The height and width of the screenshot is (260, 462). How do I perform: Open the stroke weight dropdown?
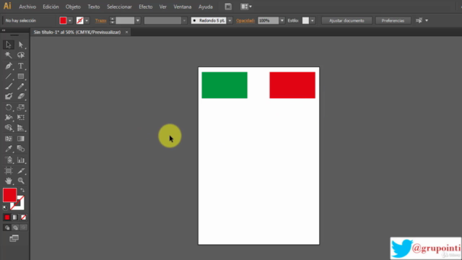(138, 21)
